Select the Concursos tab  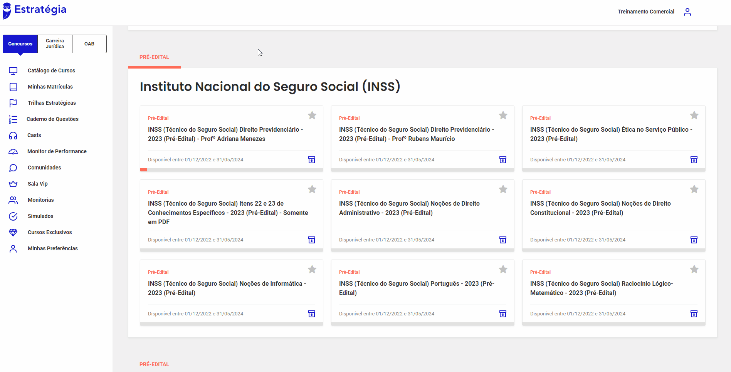pos(20,44)
